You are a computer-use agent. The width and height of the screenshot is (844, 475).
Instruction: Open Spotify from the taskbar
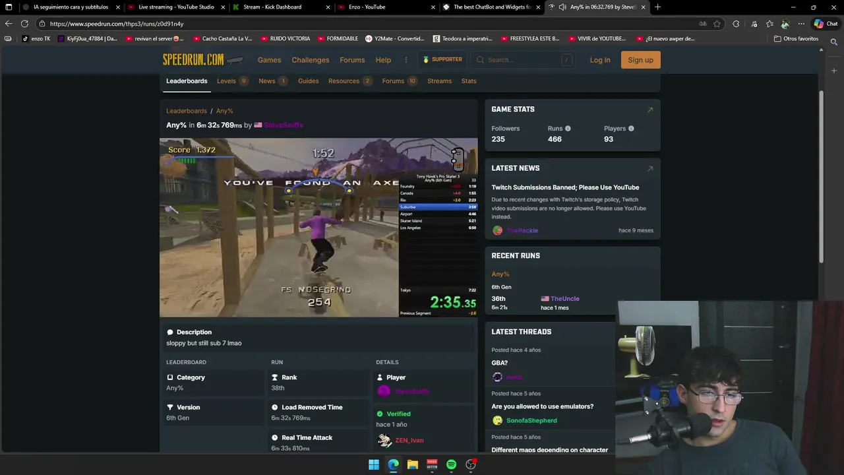pyautogui.click(x=451, y=464)
